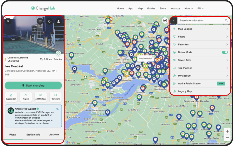Click Can be activated via ChargeHub text
The image size is (234, 146).
click(17, 59)
